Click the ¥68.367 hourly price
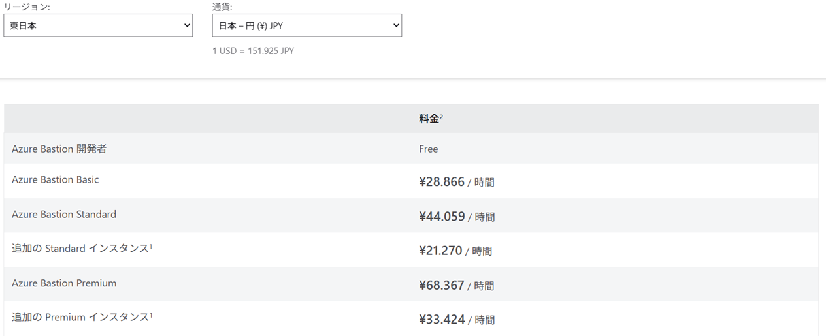 [x=442, y=285]
